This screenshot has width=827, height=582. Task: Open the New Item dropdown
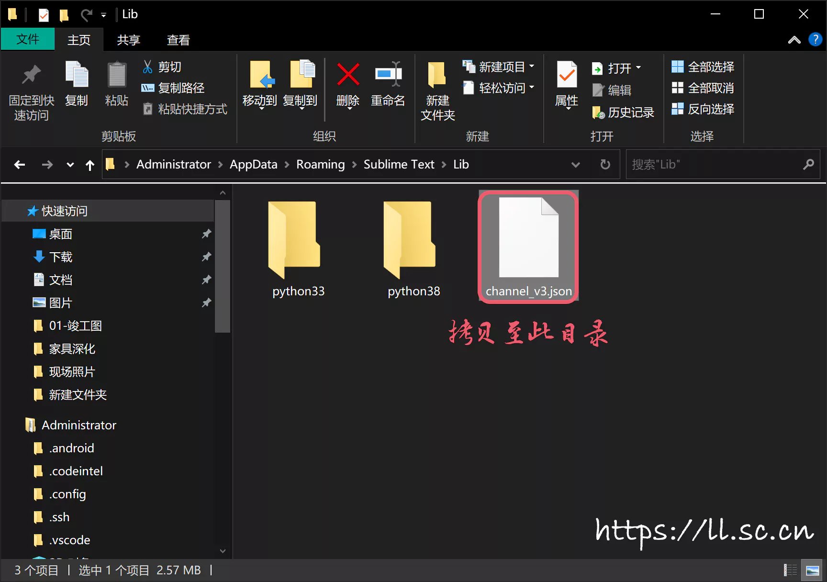click(x=499, y=67)
